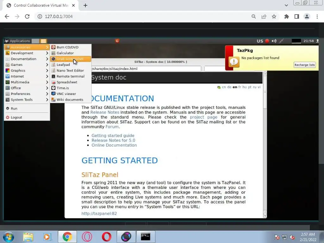The width and height of the screenshot is (324, 243).
Task: Click Run in Applications menu
Action: (x=27, y=109)
